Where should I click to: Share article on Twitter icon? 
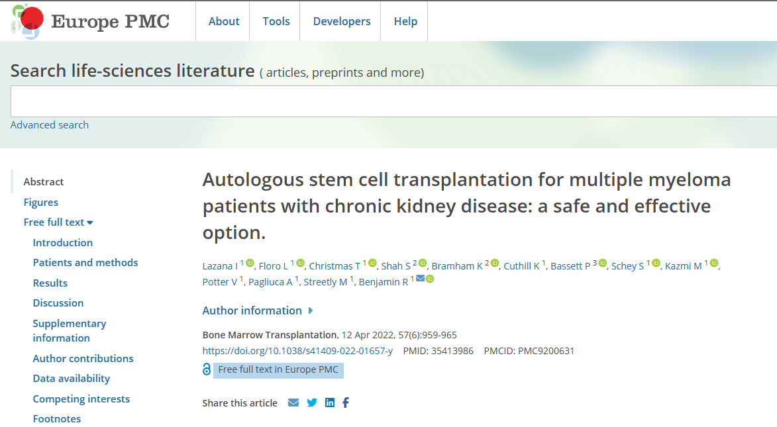pyautogui.click(x=312, y=403)
